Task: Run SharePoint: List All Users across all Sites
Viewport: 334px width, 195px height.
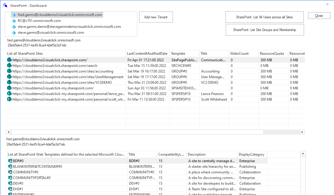Action: [264, 17]
